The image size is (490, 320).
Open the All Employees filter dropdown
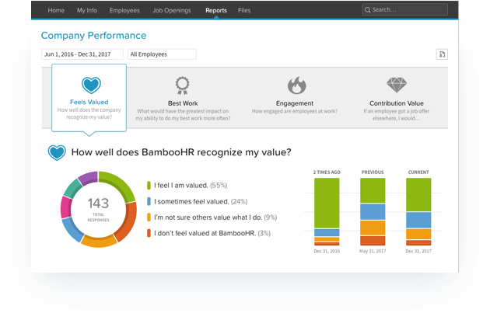click(162, 54)
